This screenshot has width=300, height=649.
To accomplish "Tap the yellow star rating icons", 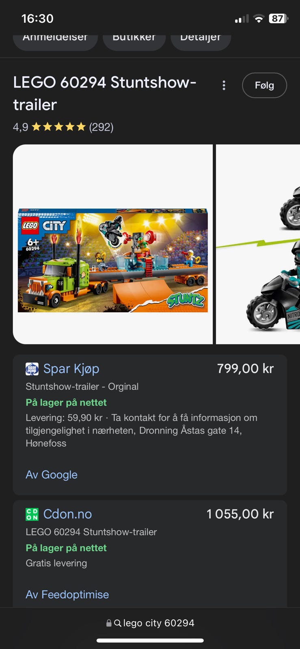I will coord(59,127).
